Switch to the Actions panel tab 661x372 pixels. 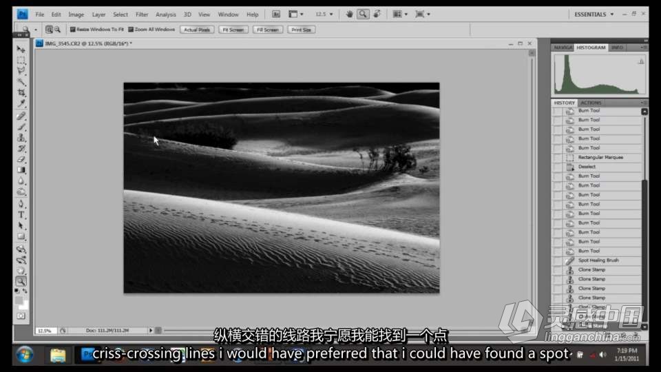coord(591,103)
